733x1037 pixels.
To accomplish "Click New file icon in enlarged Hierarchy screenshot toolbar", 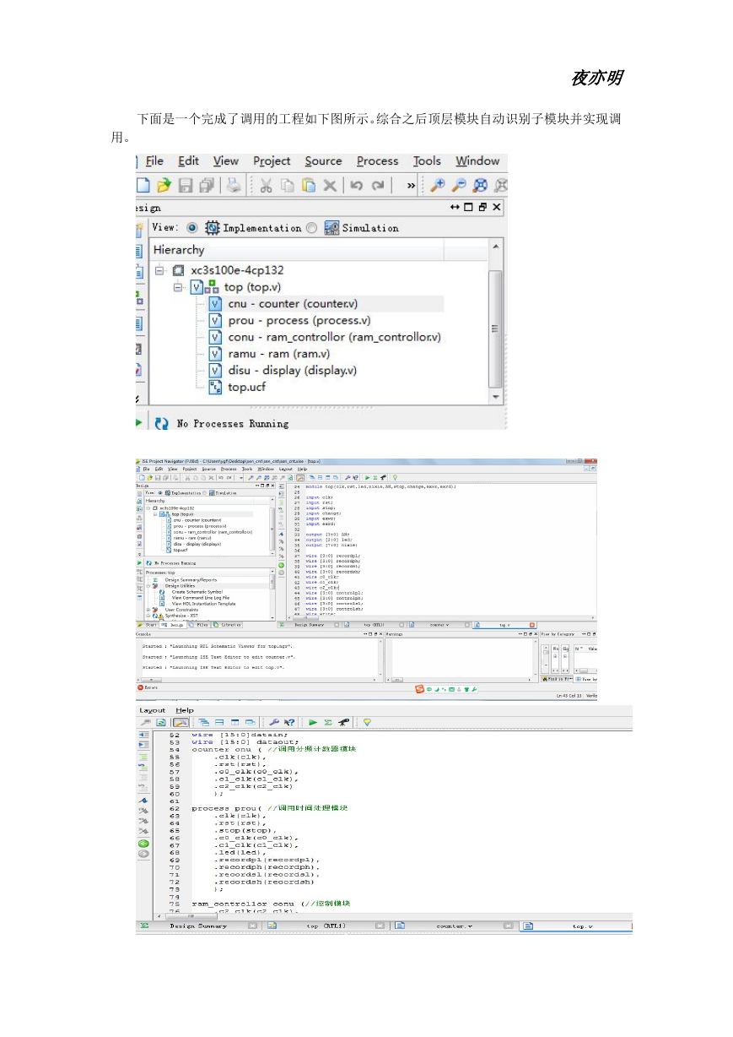I will 143,186.
